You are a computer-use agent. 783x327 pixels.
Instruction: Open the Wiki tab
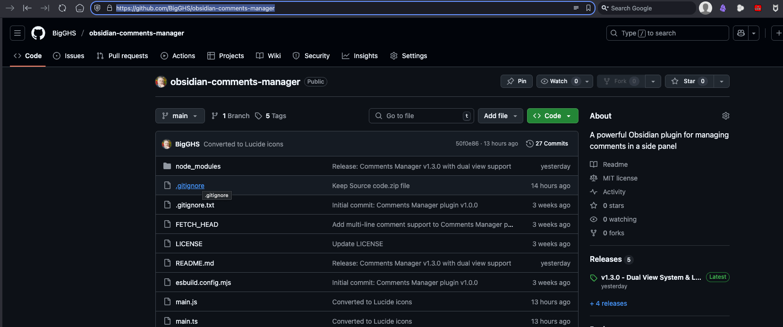[268, 56]
